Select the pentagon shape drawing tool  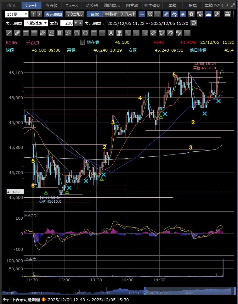point(76,33)
